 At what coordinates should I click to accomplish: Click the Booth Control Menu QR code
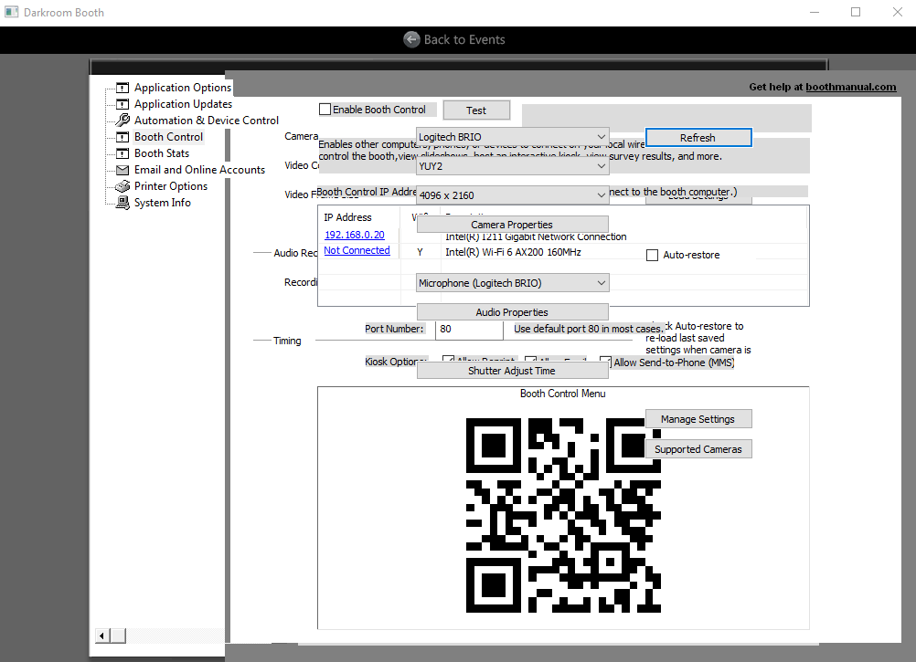tap(563, 516)
